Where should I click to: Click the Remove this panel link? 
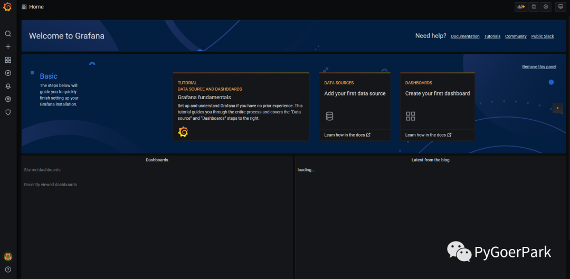539,67
